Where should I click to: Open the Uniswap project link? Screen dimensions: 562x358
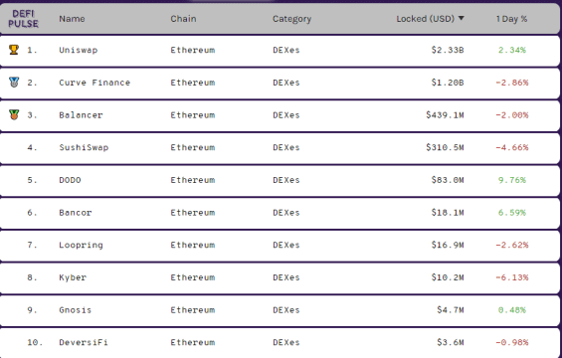pyautogui.click(x=79, y=50)
